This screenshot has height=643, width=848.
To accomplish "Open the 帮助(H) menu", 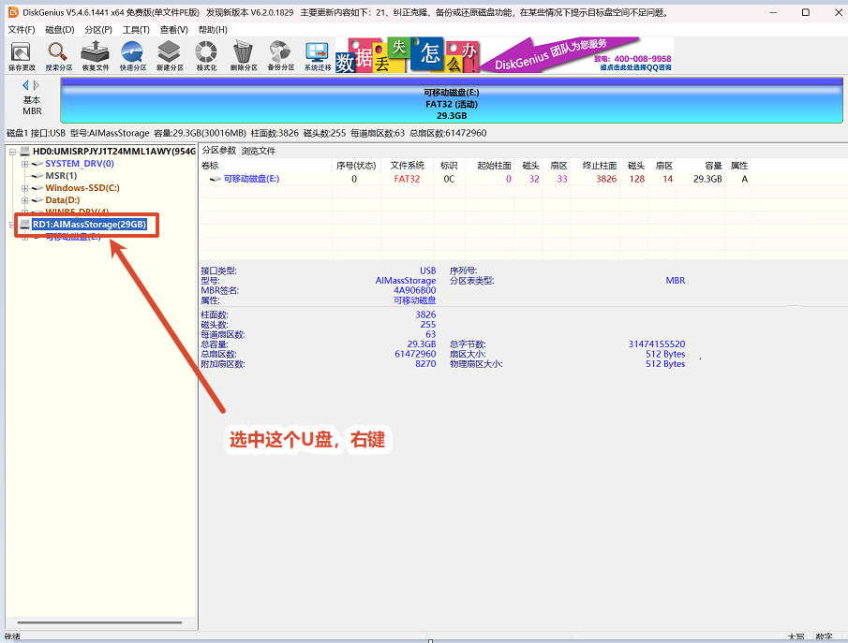I will [213, 30].
